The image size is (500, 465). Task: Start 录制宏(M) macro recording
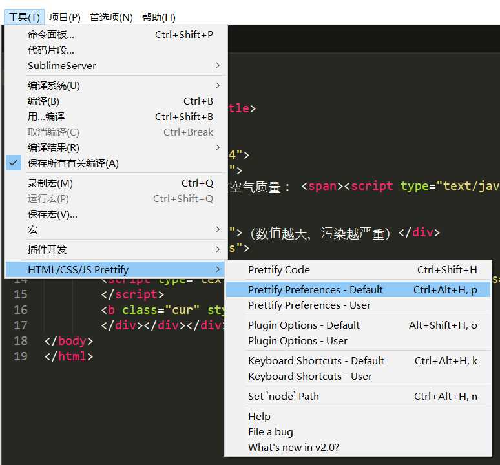click(x=116, y=183)
